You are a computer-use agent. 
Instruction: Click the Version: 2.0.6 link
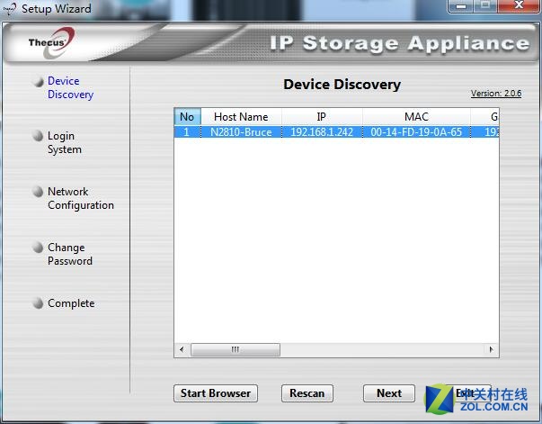point(496,93)
